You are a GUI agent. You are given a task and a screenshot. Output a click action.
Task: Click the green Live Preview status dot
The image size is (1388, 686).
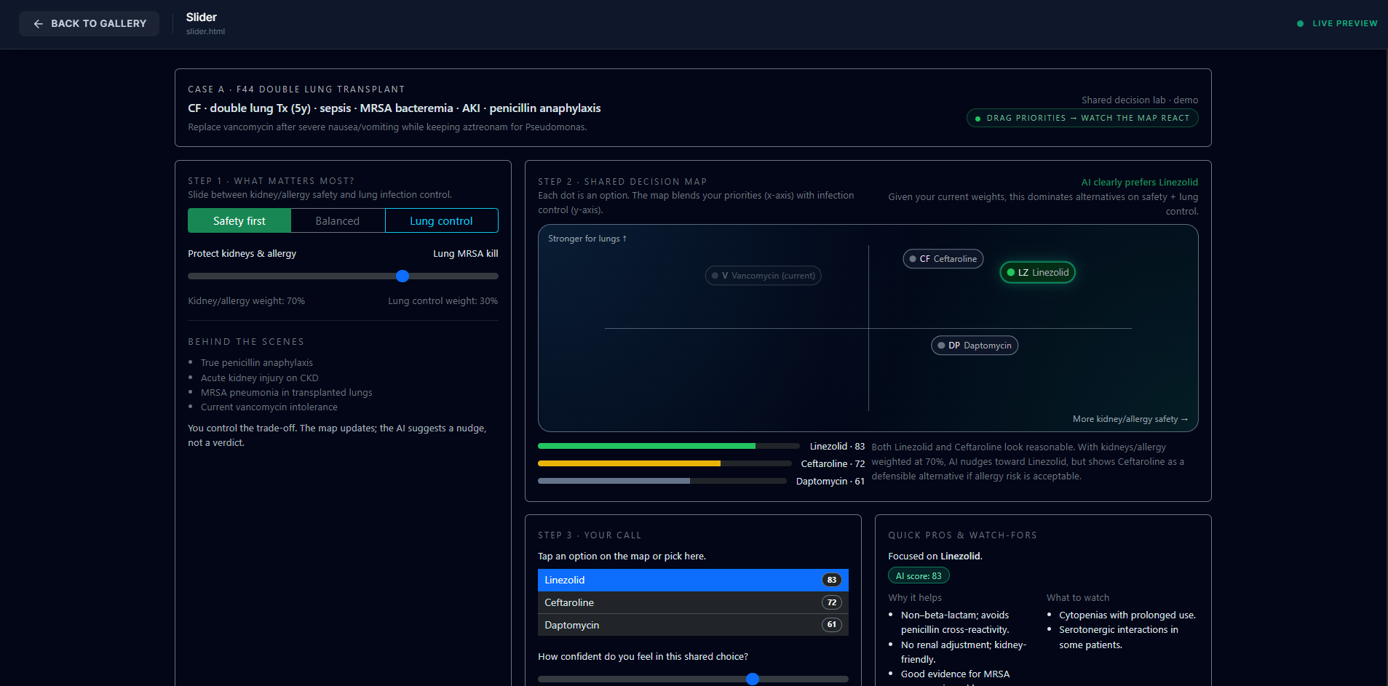click(1300, 23)
